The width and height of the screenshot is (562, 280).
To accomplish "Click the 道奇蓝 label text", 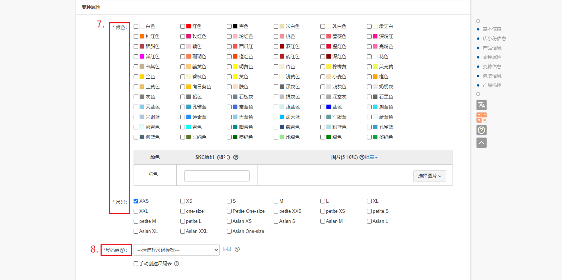I will tap(199, 117).
